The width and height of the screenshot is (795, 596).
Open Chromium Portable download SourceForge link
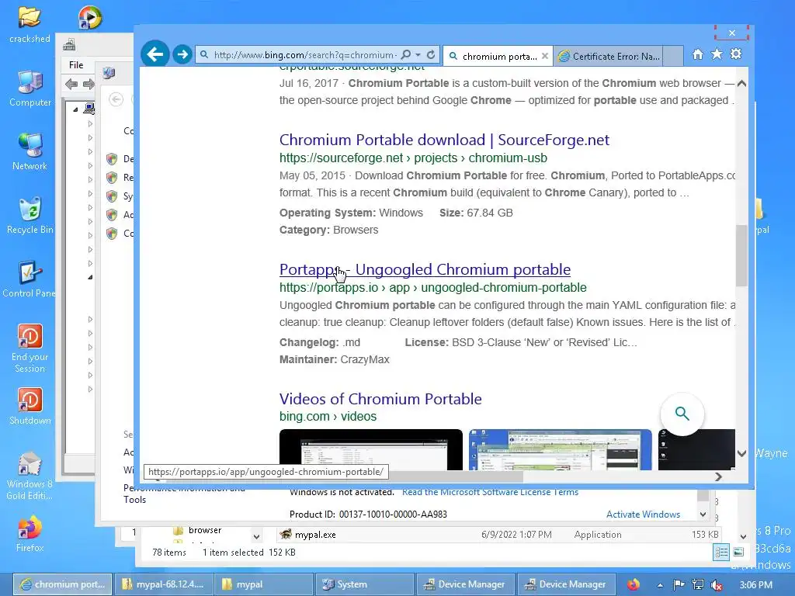pos(444,140)
